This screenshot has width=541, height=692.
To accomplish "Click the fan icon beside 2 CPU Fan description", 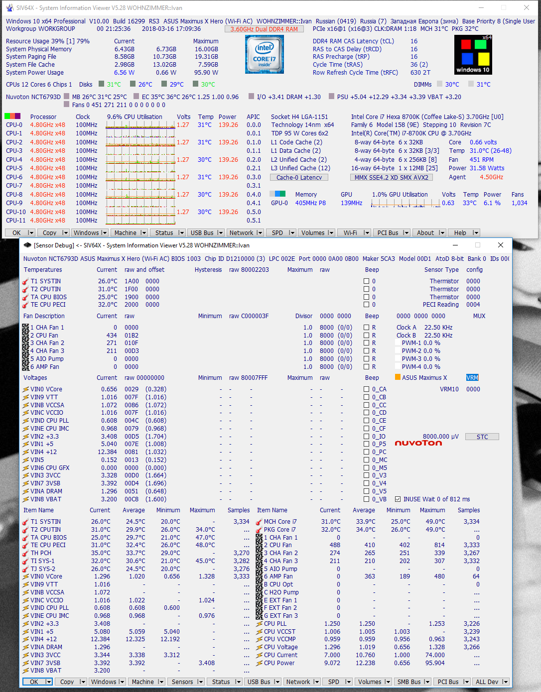I will (x=26, y=336).
